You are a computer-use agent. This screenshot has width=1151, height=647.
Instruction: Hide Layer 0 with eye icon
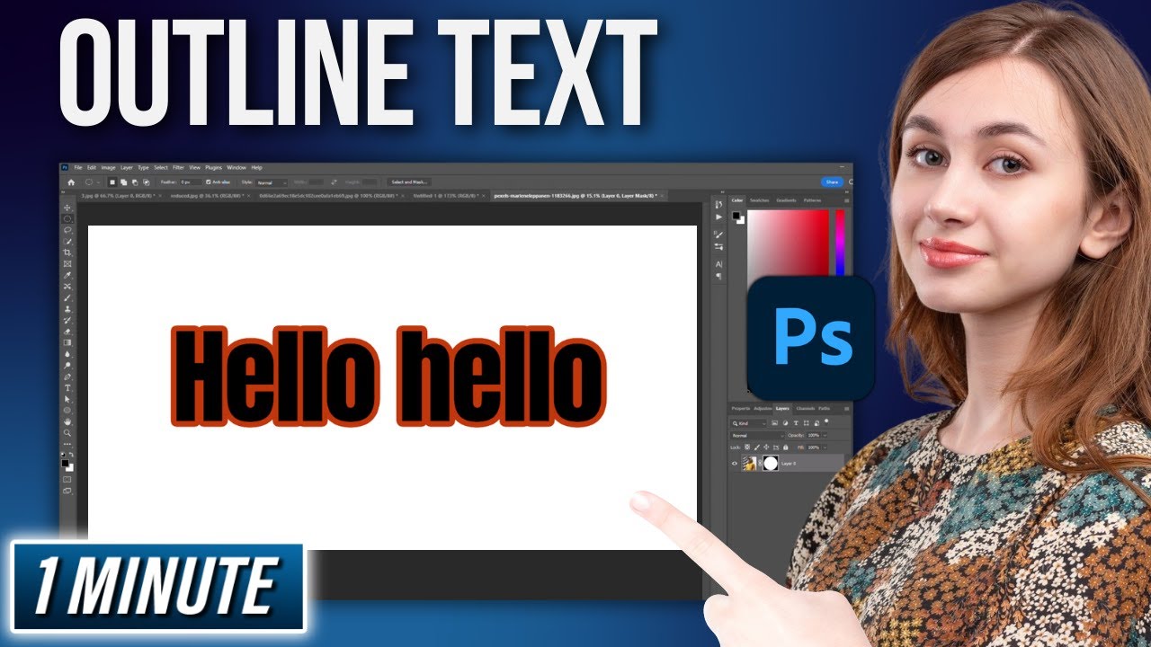tap(735, 464)
